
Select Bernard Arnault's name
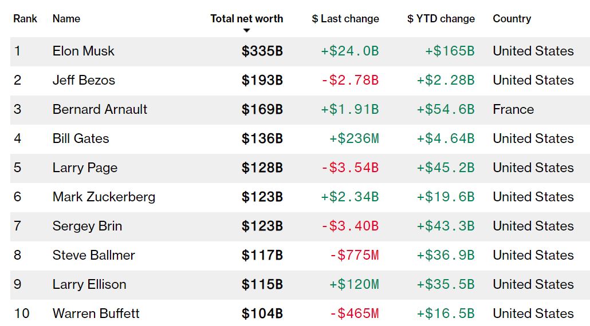pos(100,109)
